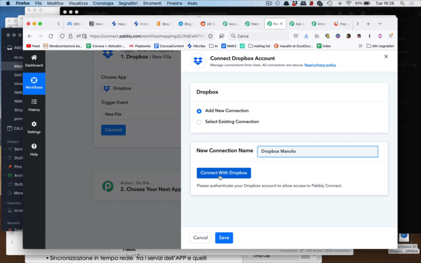Open the Help question mark icon

(x=34, y=150)
